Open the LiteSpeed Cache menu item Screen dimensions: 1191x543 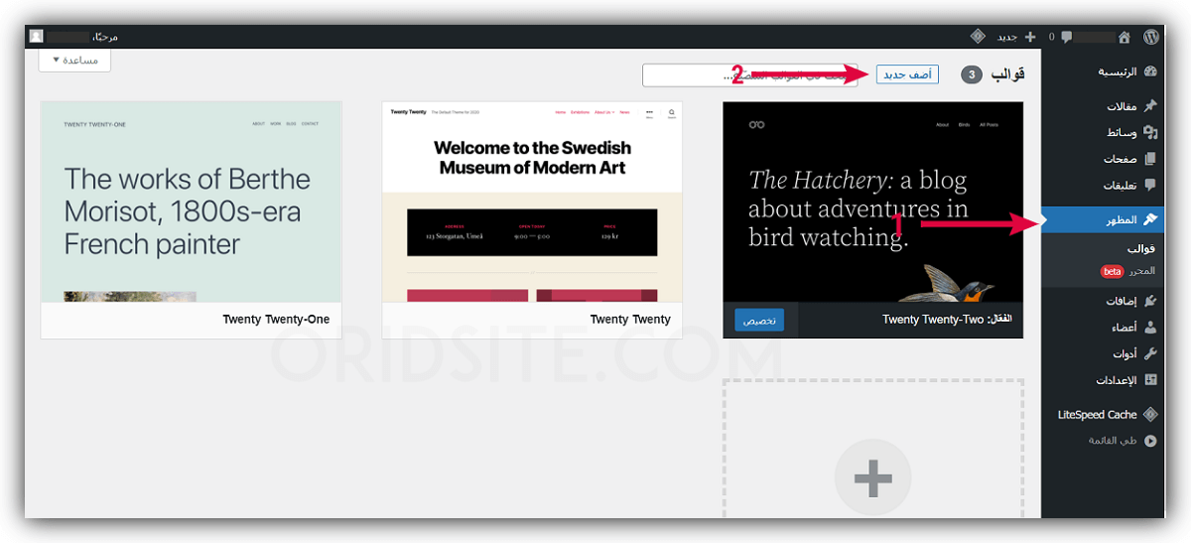pos(1104,414)
